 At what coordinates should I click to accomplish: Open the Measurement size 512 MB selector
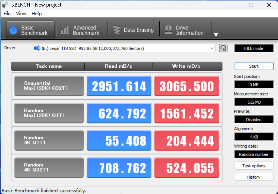[x=254, y=102]
